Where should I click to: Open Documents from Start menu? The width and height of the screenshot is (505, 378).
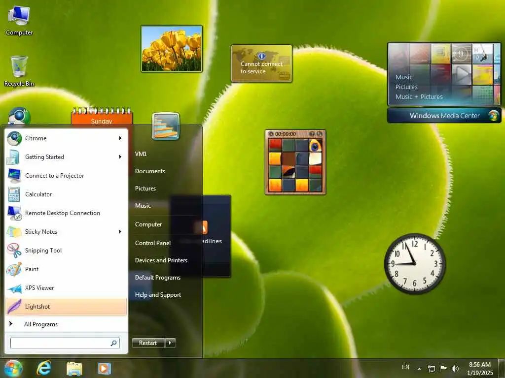150,171
